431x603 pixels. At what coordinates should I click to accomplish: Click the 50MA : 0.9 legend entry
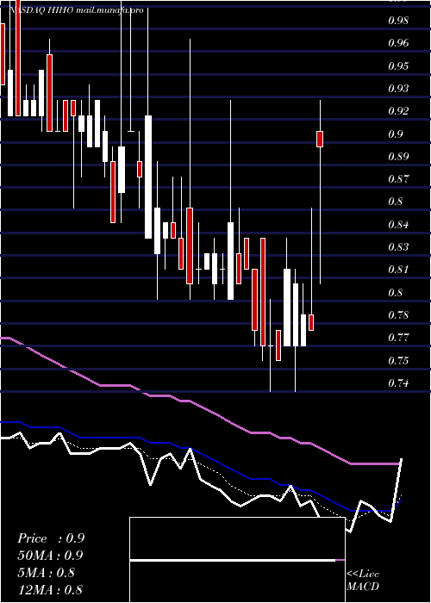pos(50,556)
